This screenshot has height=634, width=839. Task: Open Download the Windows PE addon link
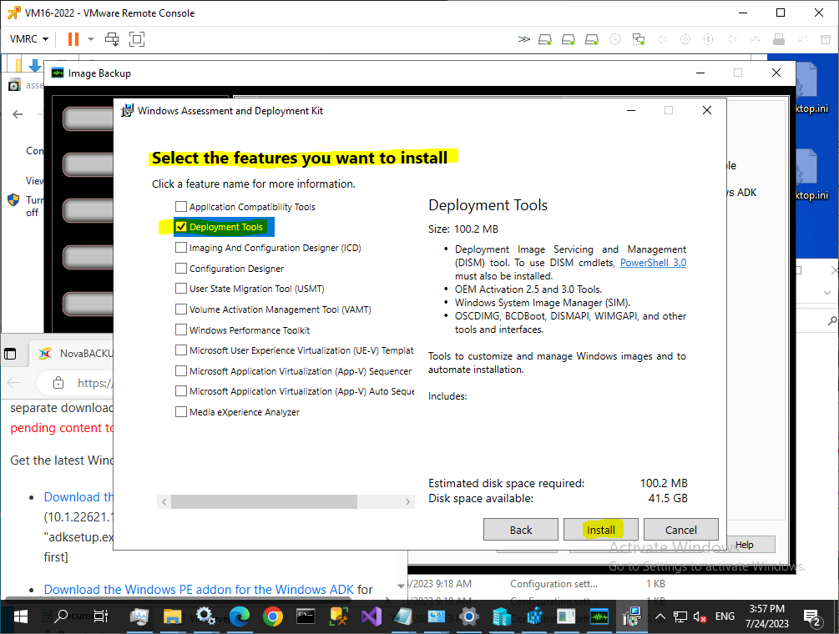[x=199, y=589]
